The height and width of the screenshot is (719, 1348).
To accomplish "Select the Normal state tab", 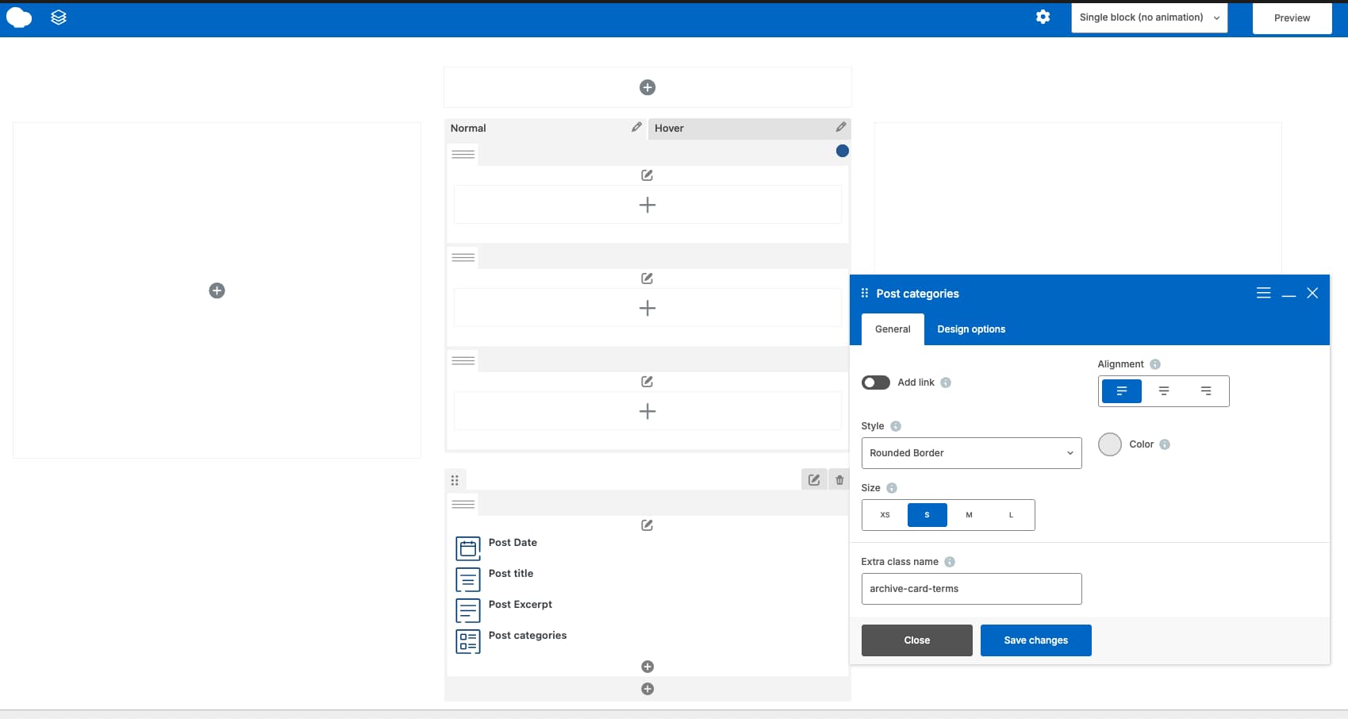I will pos(546,128).
